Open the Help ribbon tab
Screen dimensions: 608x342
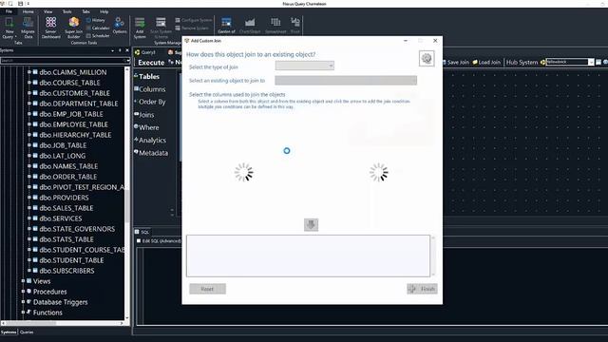[104, 11]
